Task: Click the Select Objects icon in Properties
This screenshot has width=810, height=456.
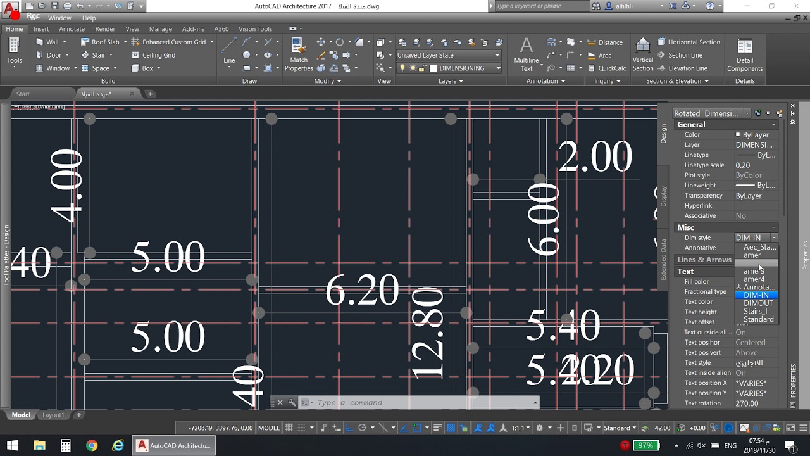Action: tap(768, 113)
